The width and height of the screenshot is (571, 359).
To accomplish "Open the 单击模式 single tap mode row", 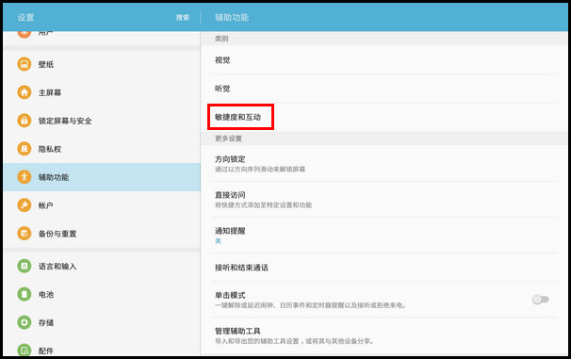I will point(384,300).
